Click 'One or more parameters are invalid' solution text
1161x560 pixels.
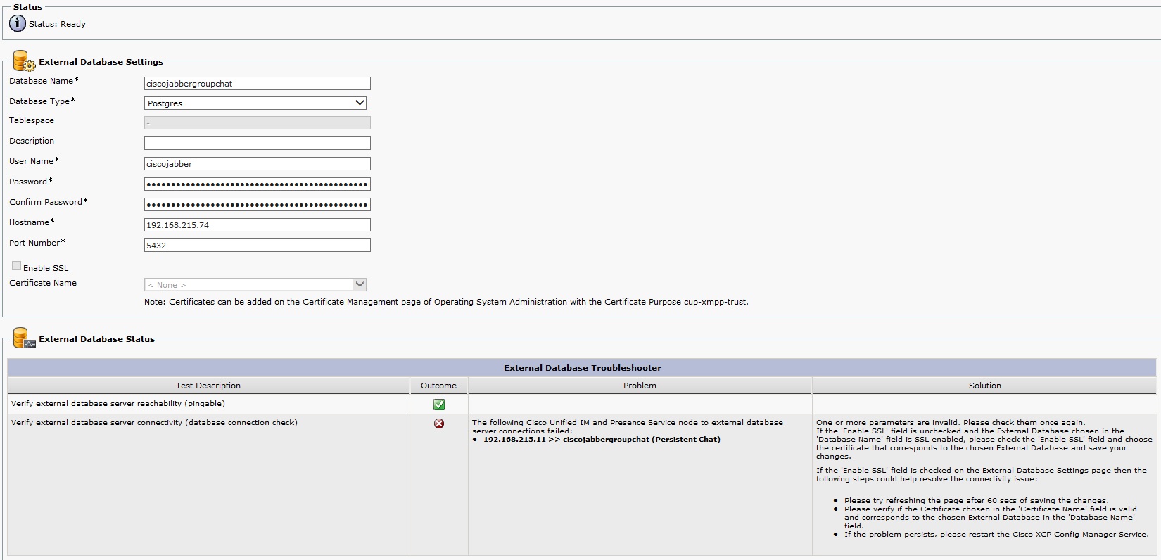[x=951, y=423]
